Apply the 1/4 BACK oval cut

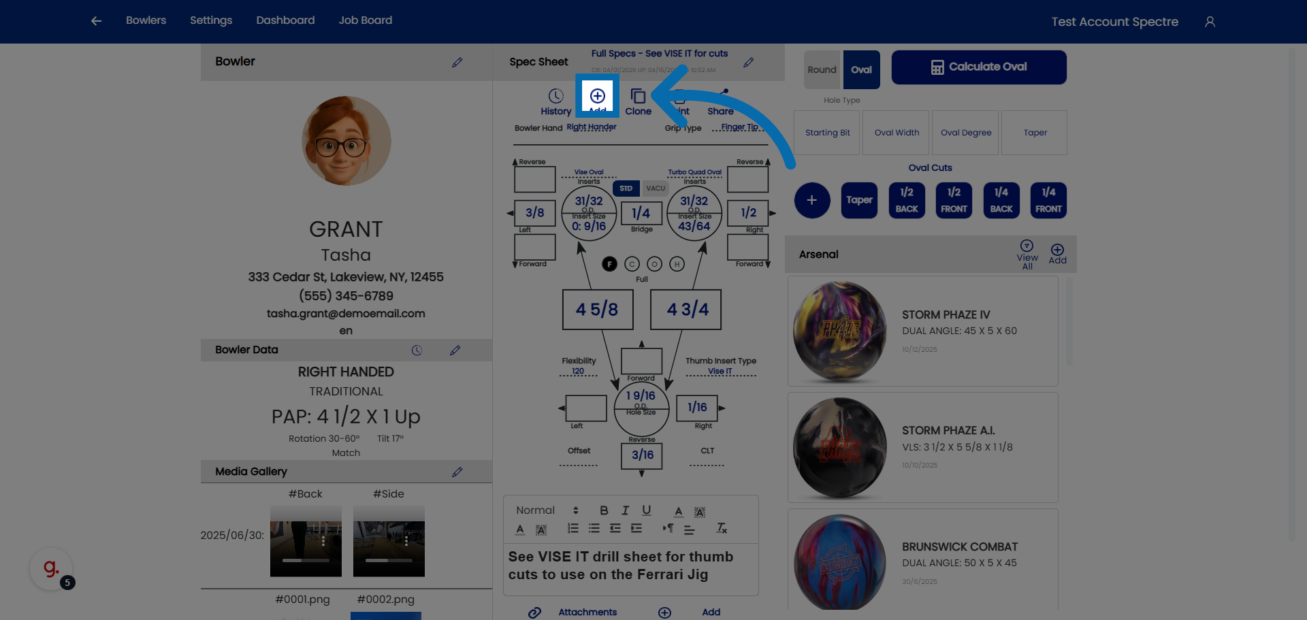1001,200
